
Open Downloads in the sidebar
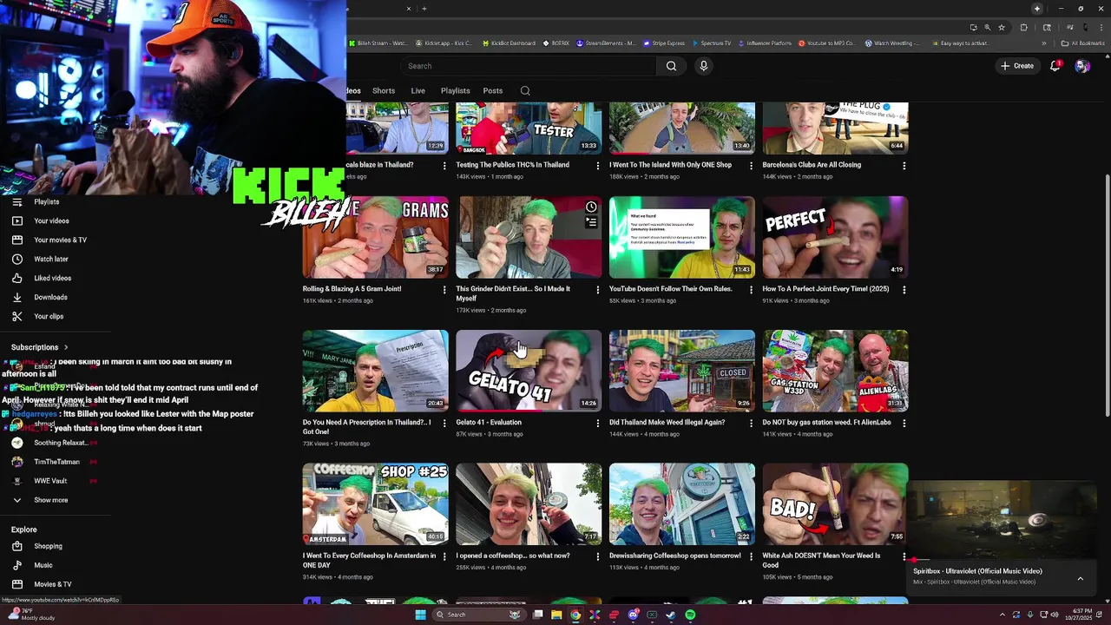pos(50,297)
